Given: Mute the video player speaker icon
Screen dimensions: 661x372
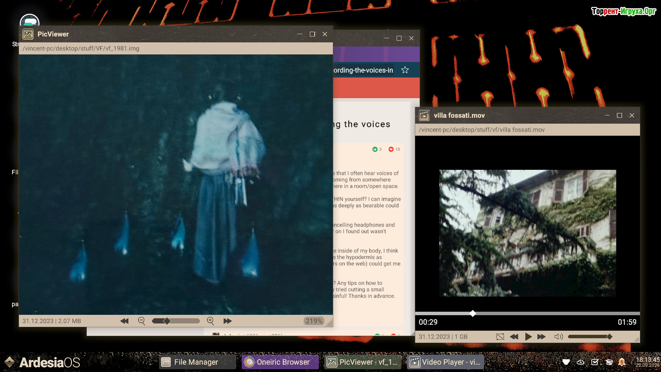Looking at the screenshot, I should 558,337.
